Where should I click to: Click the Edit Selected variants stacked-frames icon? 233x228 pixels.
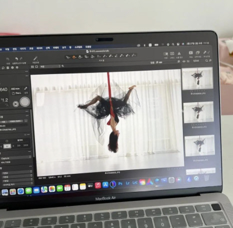(197, 53)
